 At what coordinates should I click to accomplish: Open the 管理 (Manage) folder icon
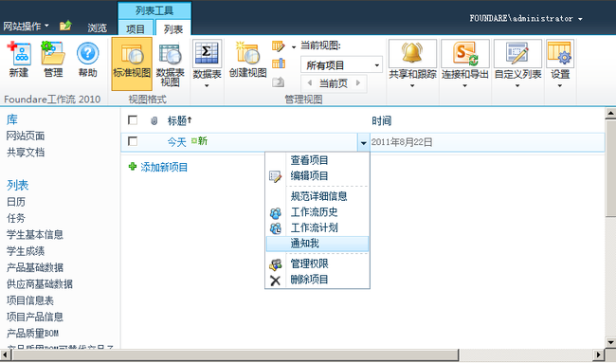(x=53, y=53)
